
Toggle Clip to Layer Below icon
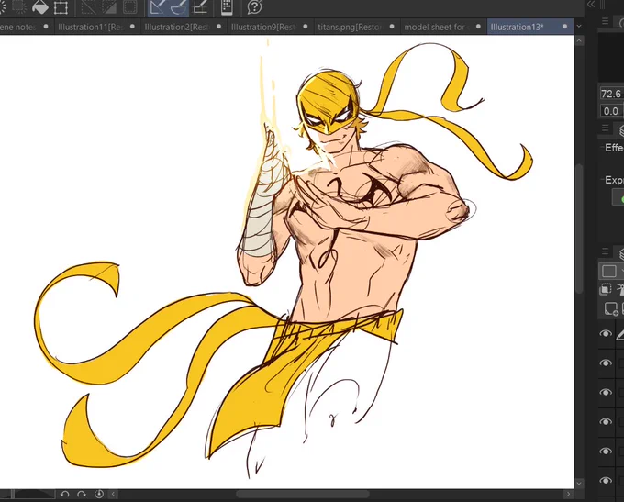point(606,288)
